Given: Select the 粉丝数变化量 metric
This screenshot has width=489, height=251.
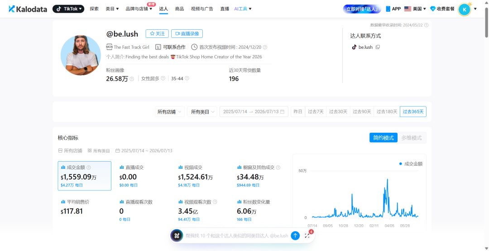Looking at the screenshot, I should click(x=261, y=211).
